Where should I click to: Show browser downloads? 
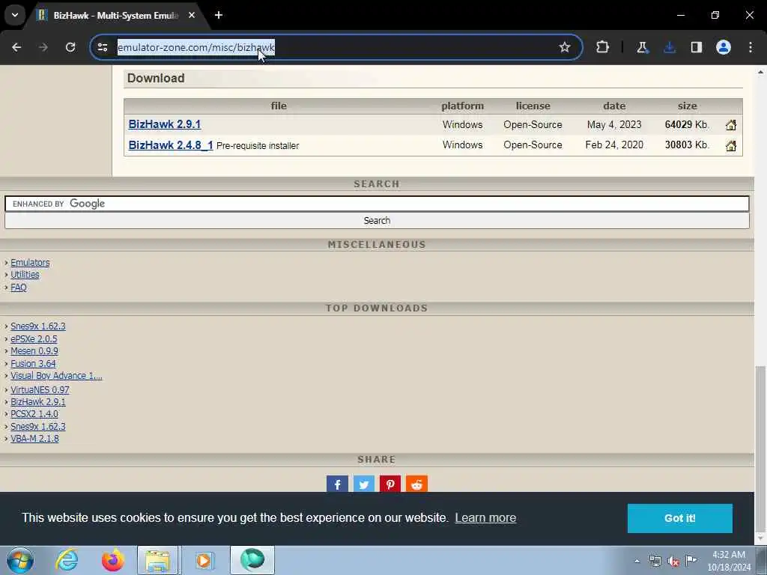(x=670, y=47)
